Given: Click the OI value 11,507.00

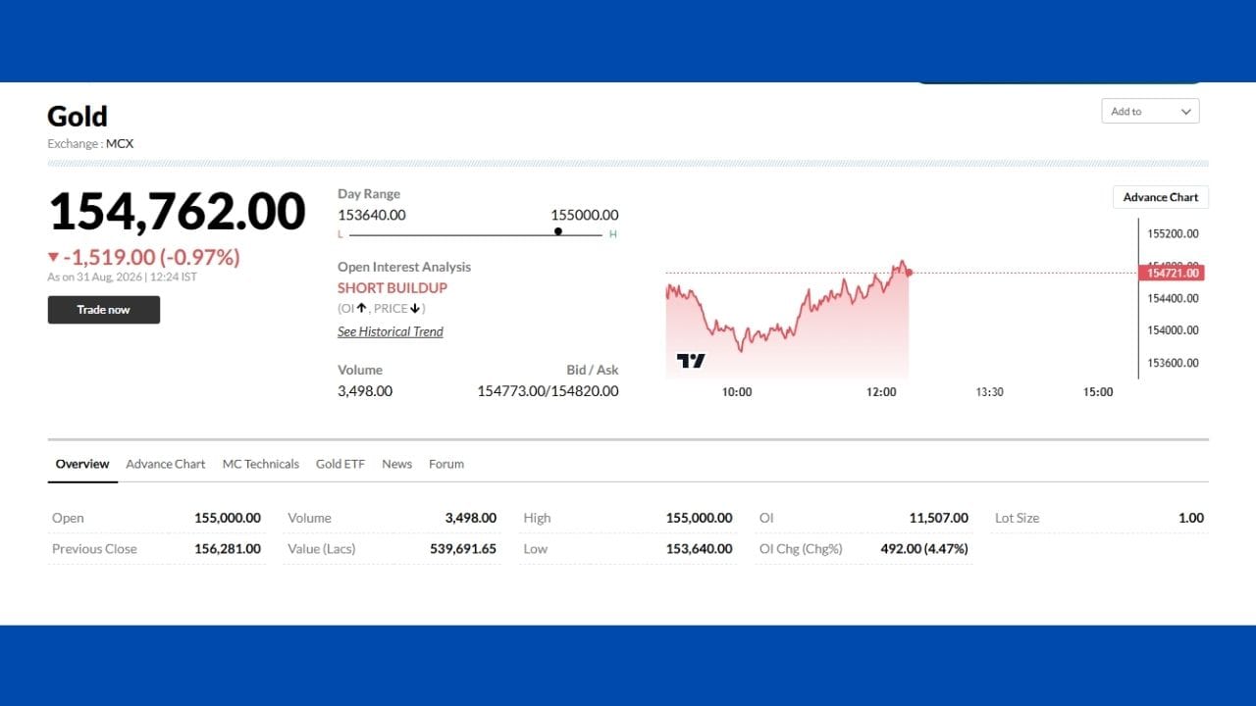Looking at the screenshot, I should tap(939, 518).
